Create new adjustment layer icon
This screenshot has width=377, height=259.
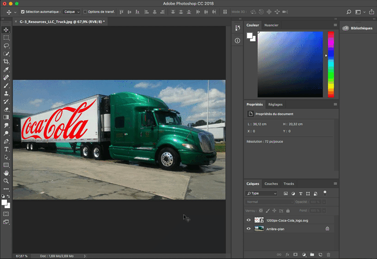(x=304, y=254)
